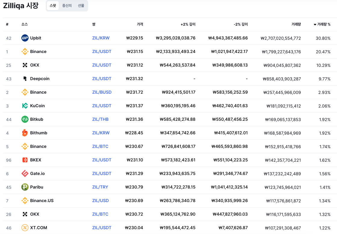Click the Binance logo in ZIL/USDT row

25,51
